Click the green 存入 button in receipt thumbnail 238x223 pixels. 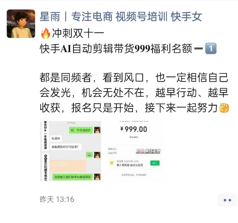click(155, 163)
